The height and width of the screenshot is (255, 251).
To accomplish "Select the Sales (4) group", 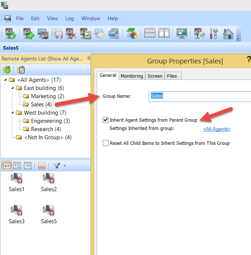I will click(41, 105).
